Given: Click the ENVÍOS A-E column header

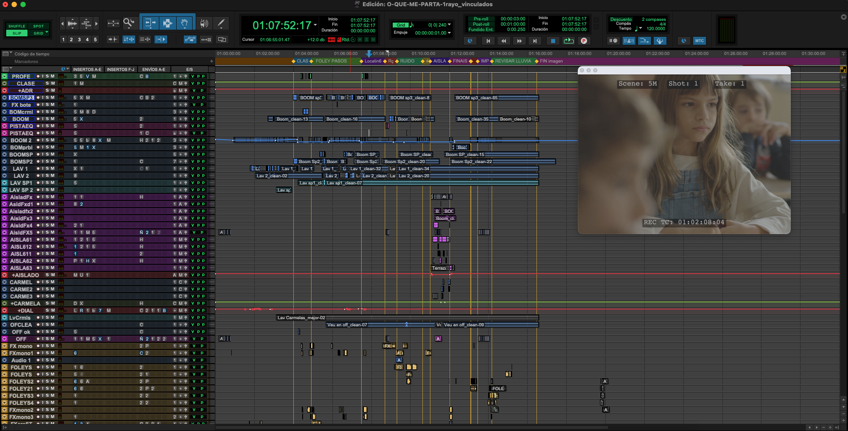Looking at the screenshot, I should 154,70.
